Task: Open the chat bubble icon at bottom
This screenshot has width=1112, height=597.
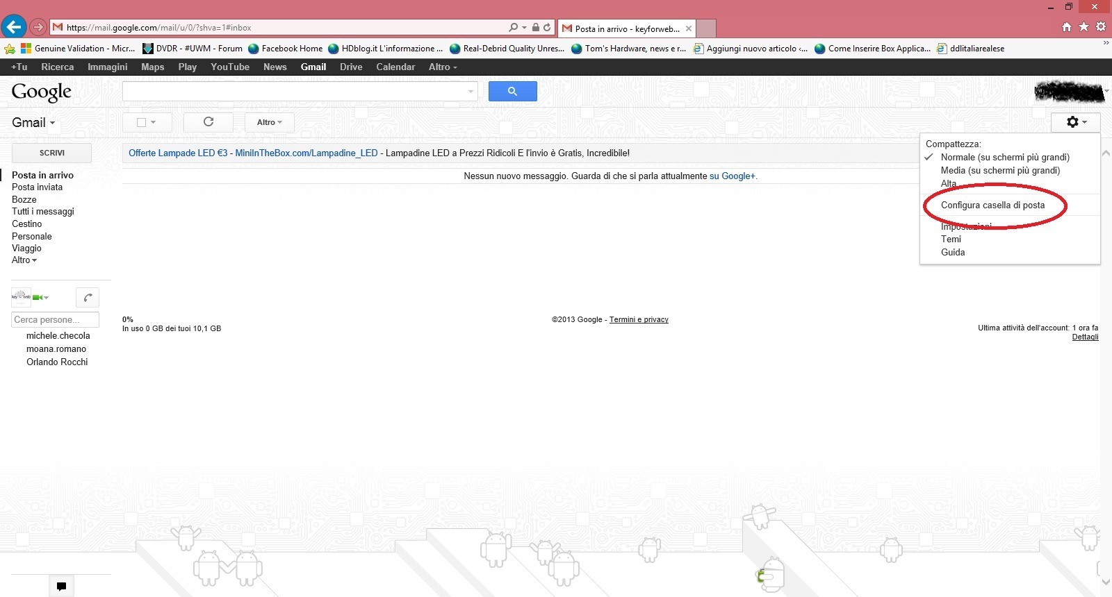Action: (x=61, y=587)
